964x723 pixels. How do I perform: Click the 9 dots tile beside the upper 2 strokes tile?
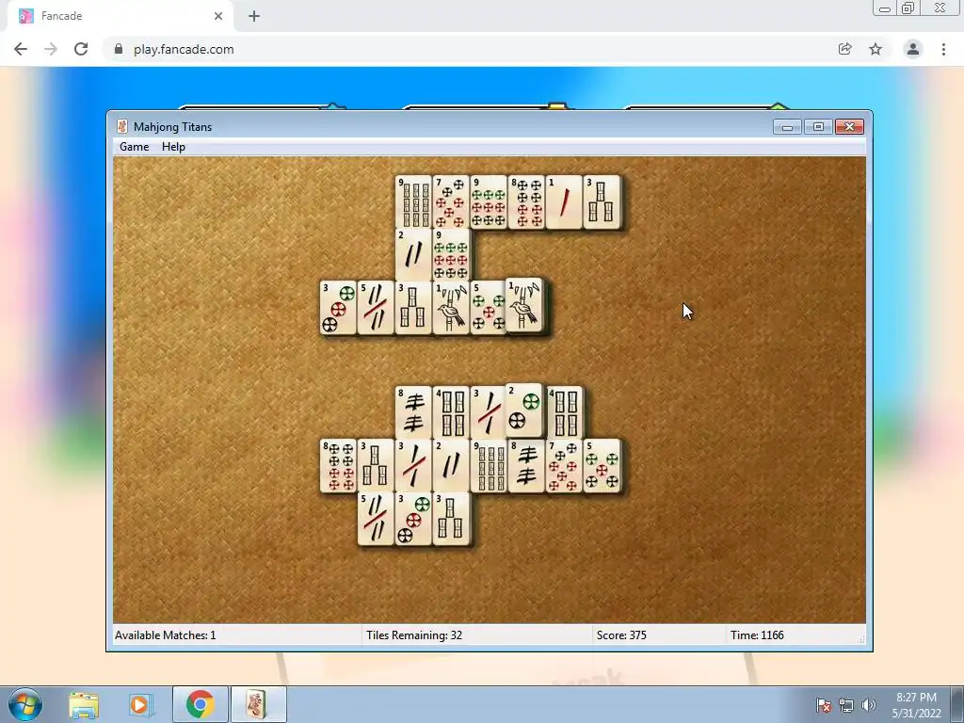[x=451, y=254]
